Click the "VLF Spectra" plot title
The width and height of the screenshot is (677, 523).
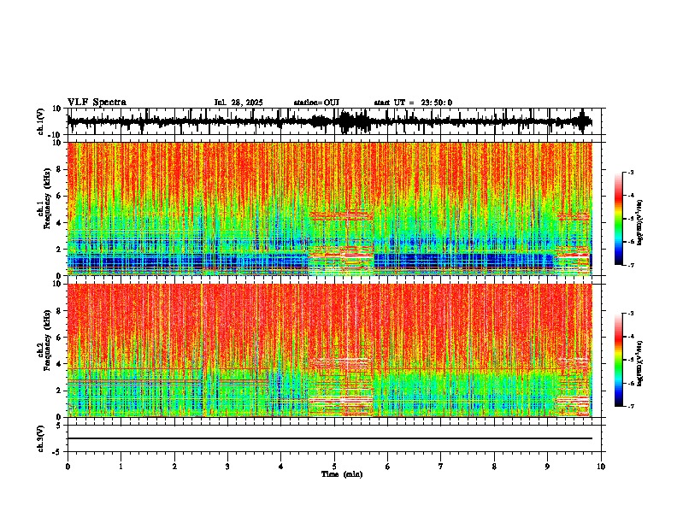coord(97,103)
